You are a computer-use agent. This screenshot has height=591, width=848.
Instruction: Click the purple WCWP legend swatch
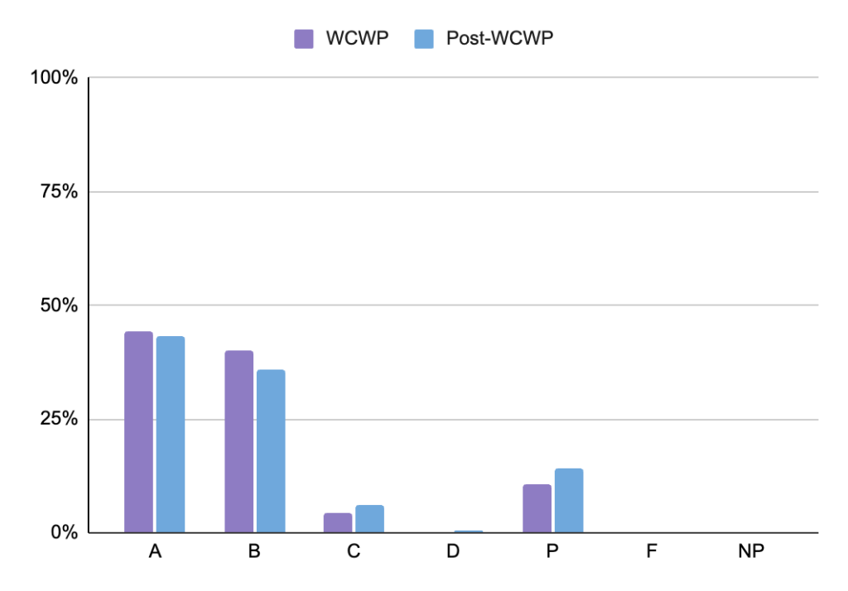tap(303, 38)
